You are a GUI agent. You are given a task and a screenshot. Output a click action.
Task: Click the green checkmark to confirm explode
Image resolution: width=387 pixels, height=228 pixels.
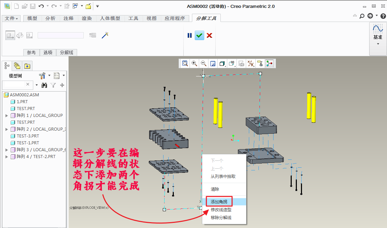199,35
